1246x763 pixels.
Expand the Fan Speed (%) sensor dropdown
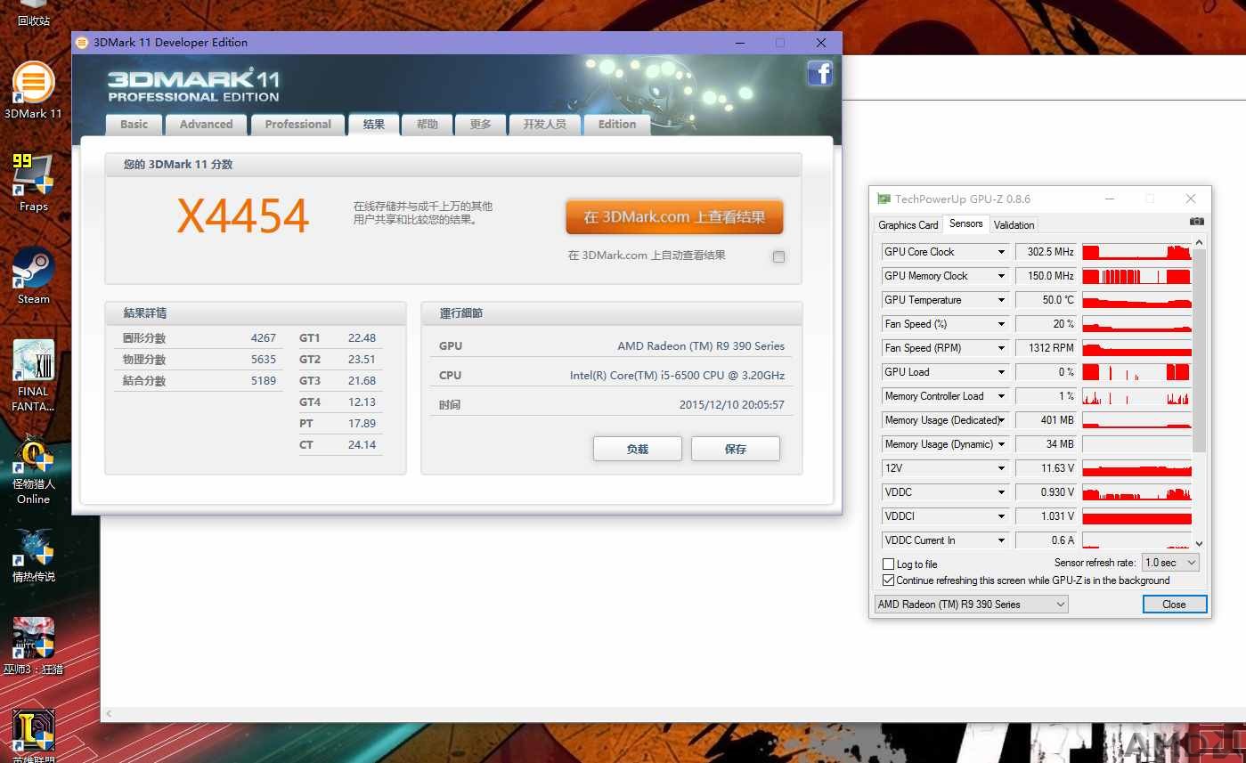coord(1001,324)
